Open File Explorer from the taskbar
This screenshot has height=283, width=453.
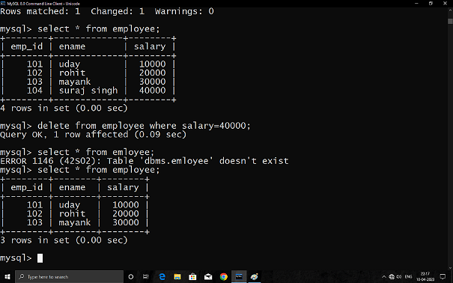pyautogui.click(x=177, y=277)
